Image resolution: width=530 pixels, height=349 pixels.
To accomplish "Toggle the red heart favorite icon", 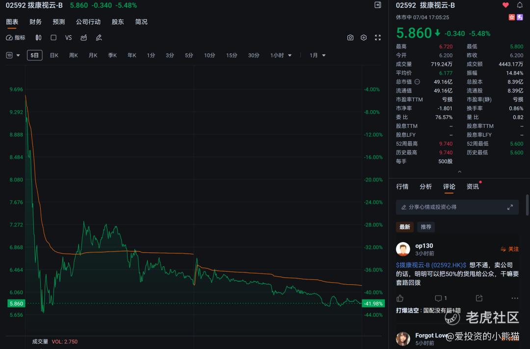I will coord(505,5).
